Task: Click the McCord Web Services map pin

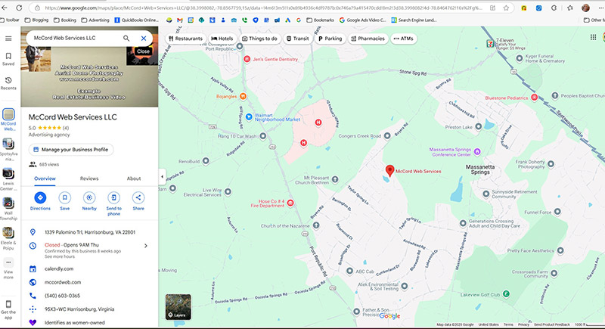Action: click(x=389, y=170)
